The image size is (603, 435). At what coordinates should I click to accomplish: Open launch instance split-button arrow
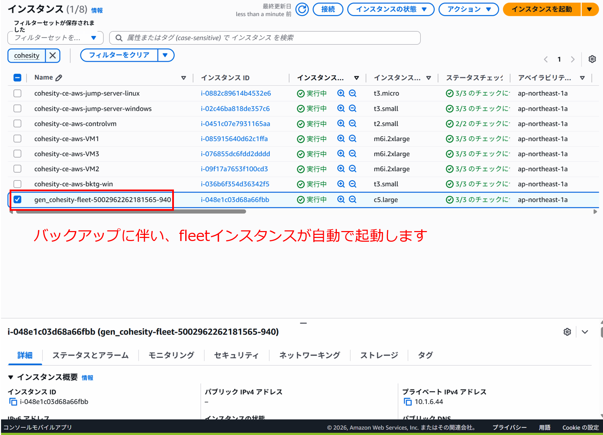pos(590,9)
